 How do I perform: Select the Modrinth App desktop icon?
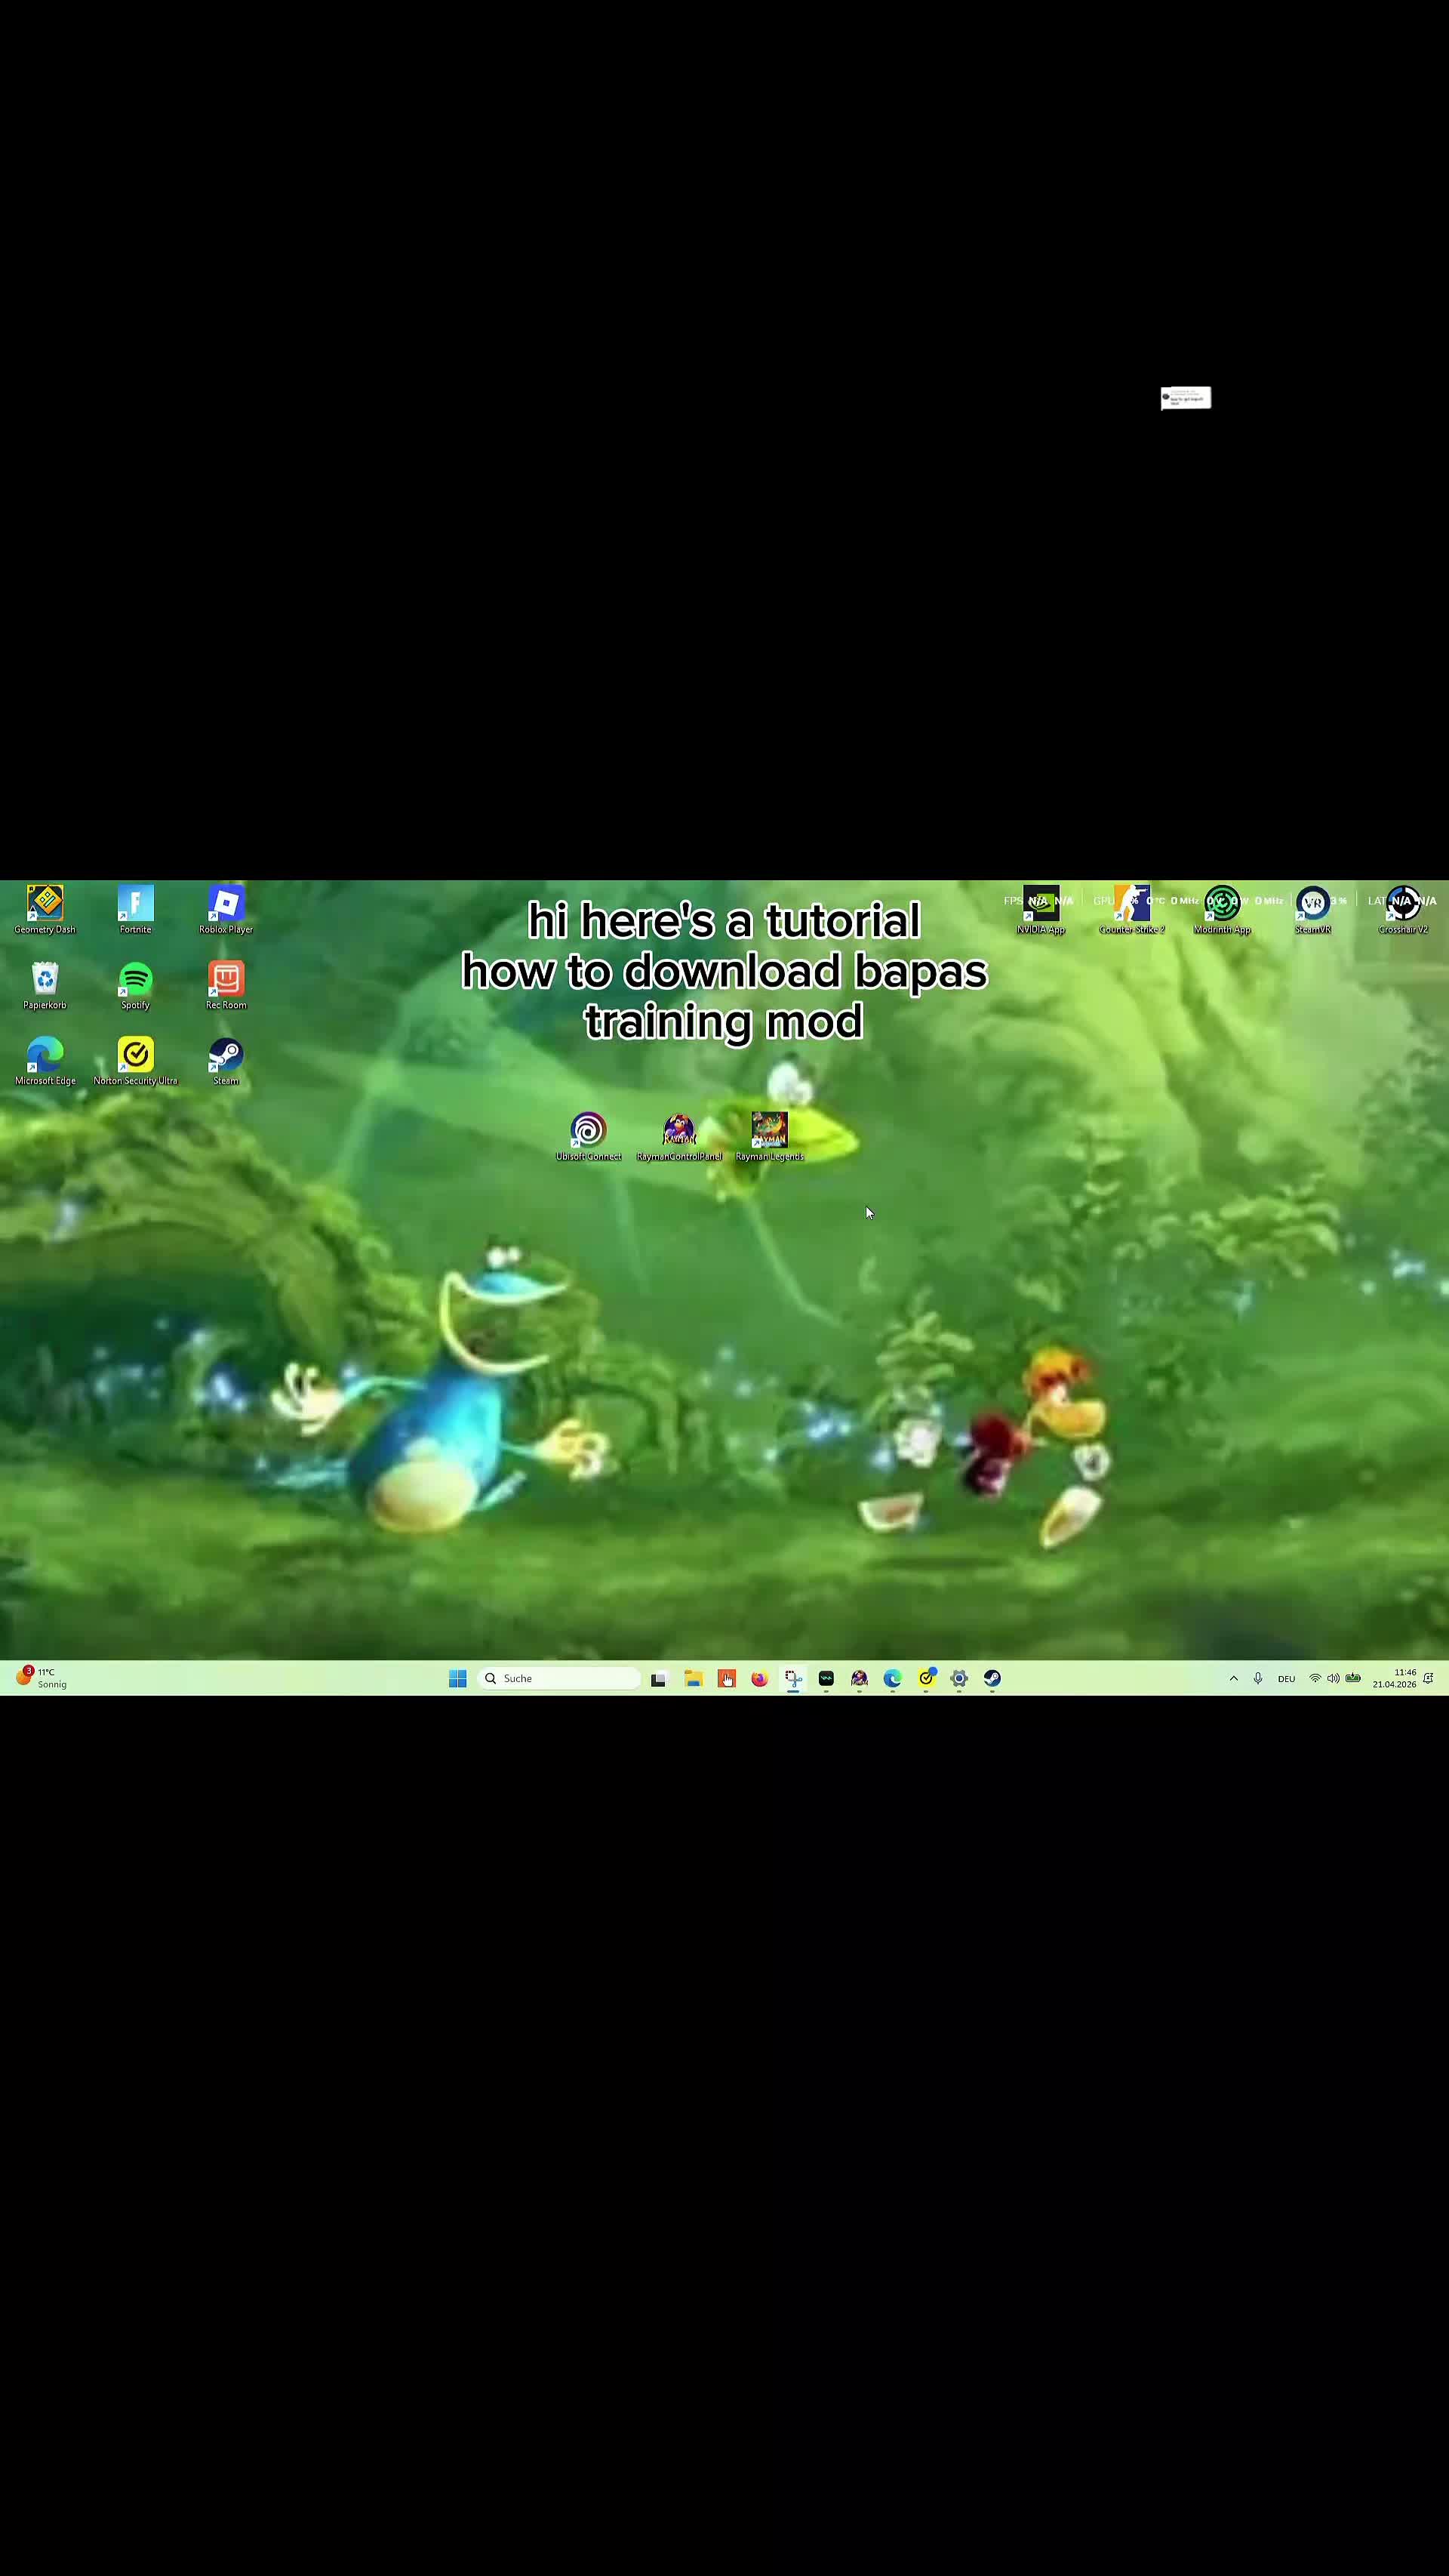tap(1222, 909)
